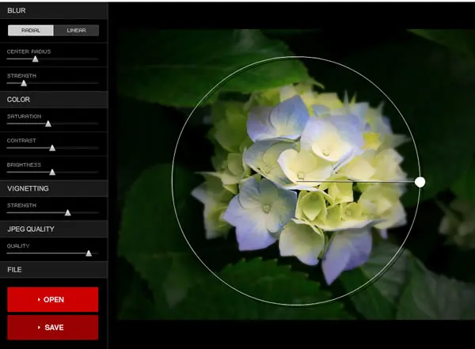Viewport: 475px width, 349px height.
Task: Click the small arrow icon on OPEN button
Action: click(39, 300)
